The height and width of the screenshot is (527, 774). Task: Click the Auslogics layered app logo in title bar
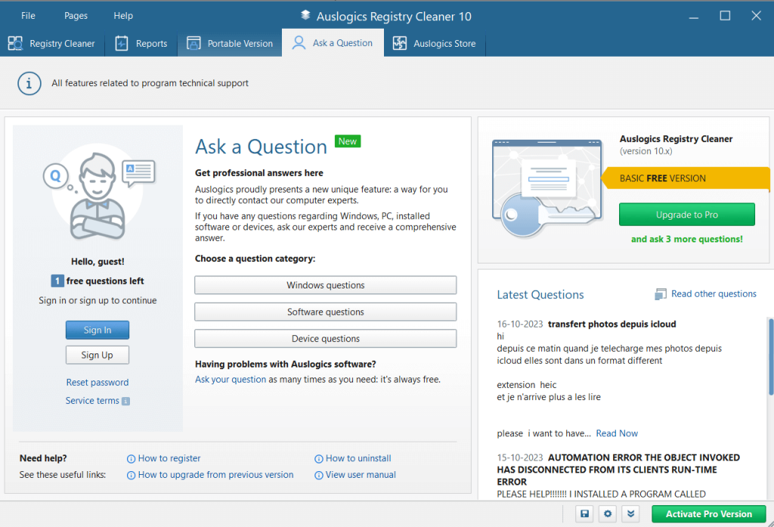click(x=305, y=15)
